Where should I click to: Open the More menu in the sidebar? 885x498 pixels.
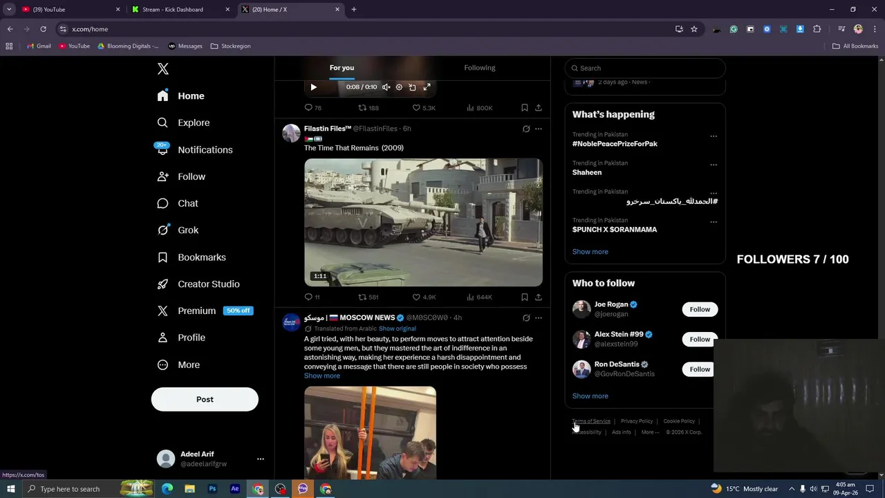pyautogui.click(x=178, y=365)
